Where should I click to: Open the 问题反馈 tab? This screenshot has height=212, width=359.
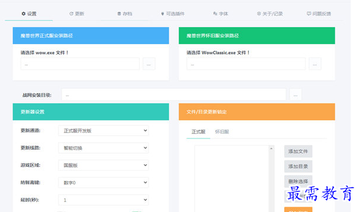(319, 14)
